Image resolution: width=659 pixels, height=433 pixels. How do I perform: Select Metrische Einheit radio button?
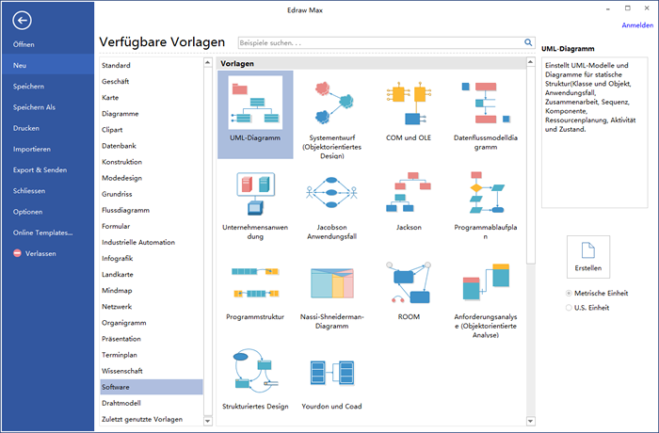point(568,294)
